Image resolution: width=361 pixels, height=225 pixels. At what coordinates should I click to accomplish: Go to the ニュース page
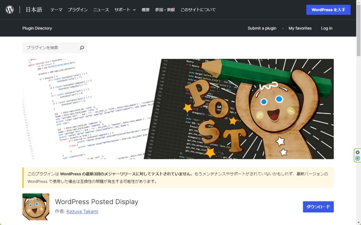click(x=101, y=10)
